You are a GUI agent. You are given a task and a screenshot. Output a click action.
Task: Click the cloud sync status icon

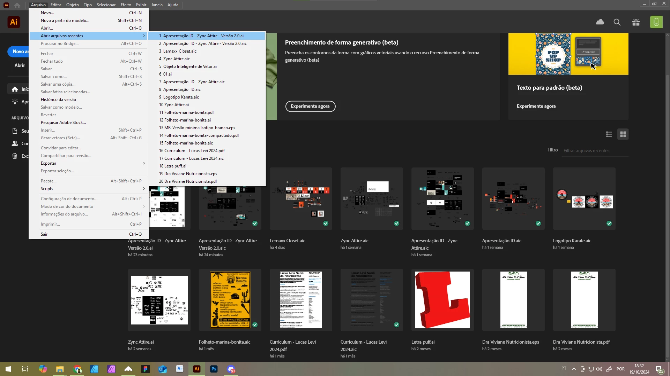(600, 22)
